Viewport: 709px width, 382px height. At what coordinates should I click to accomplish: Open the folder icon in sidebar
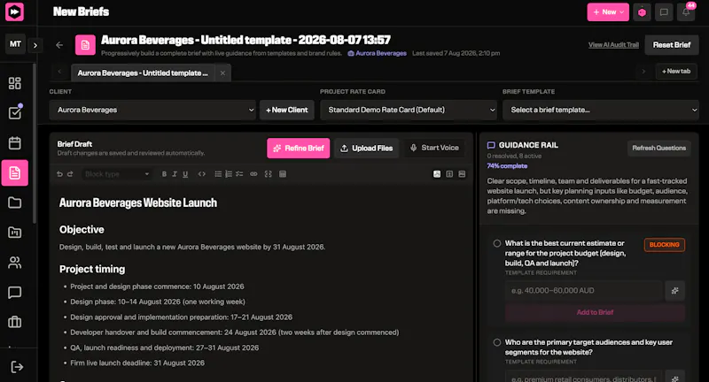[14, 202]
